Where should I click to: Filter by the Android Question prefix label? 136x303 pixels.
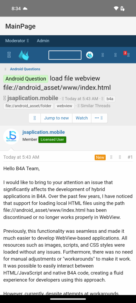(26, 79)
